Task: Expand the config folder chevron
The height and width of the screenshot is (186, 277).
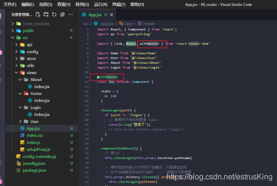Action: coord(16,52)
